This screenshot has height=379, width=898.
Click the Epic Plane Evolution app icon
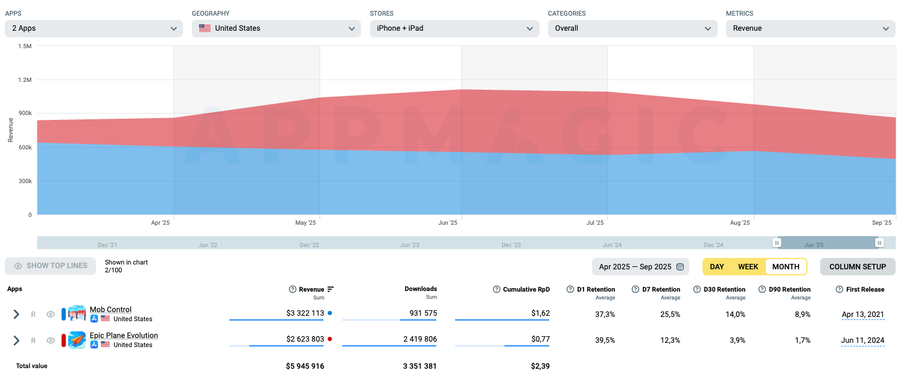coord(77,340)
